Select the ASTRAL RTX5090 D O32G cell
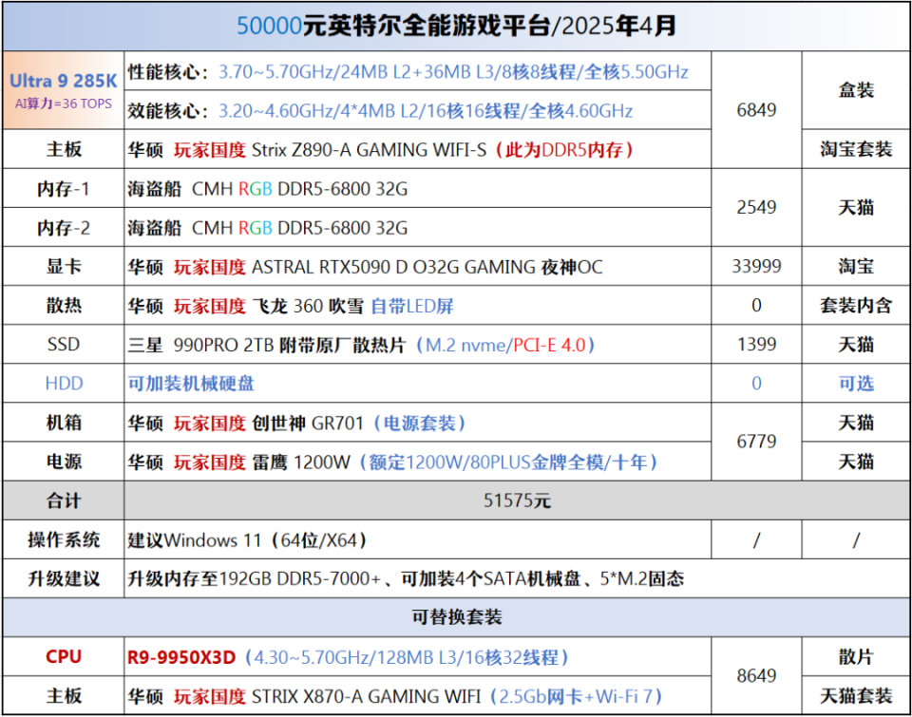Viewport: 912px width, 717px height. [x=418, y=266]
